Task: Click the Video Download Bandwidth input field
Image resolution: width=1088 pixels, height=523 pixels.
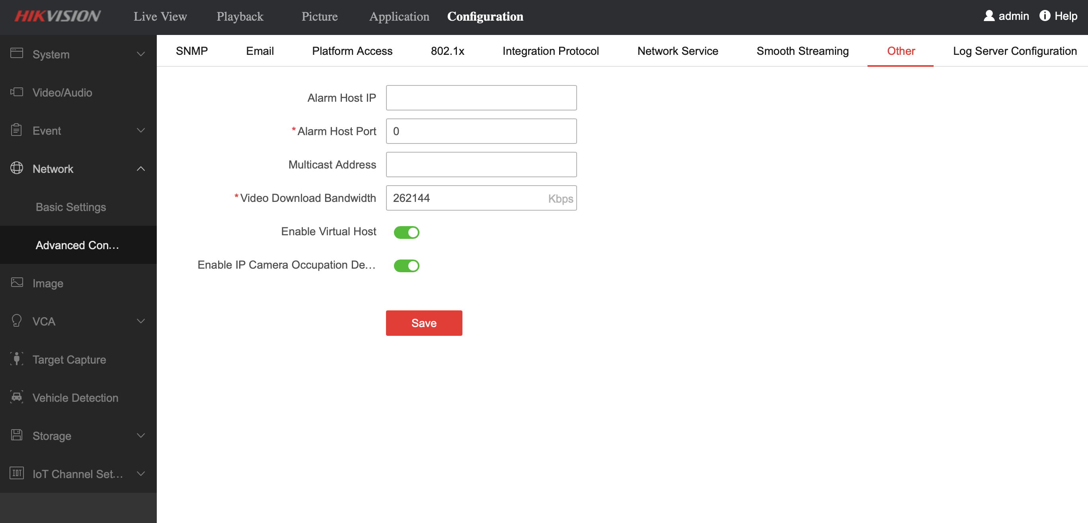Action: tap(482, 198)
